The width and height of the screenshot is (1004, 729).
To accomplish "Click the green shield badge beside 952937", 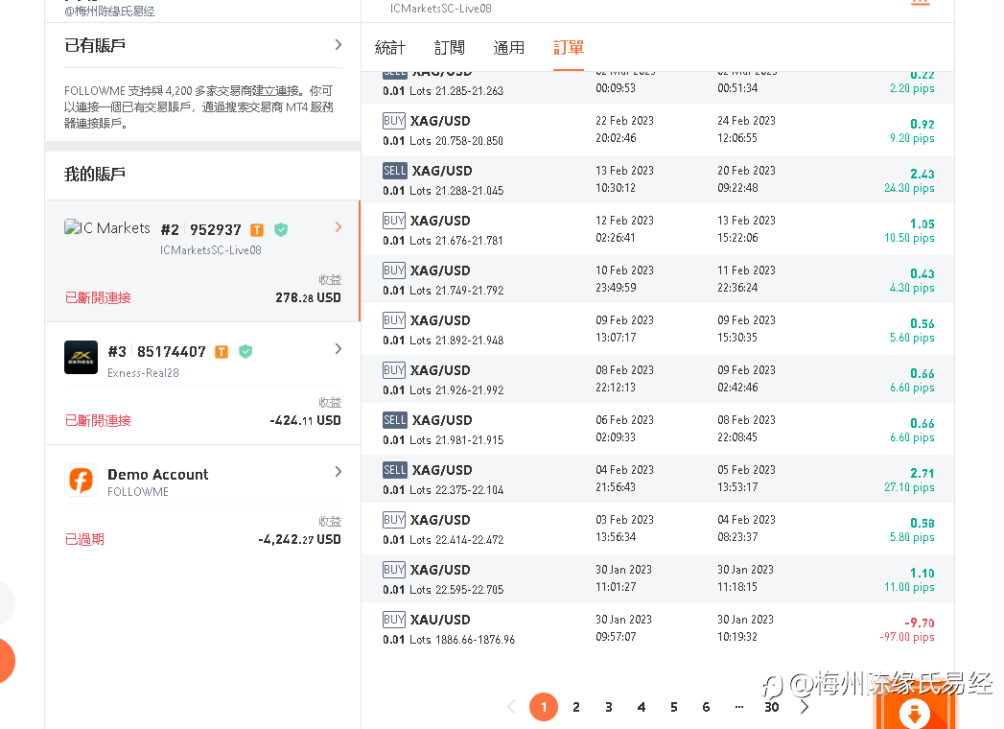I will point(280,230).
